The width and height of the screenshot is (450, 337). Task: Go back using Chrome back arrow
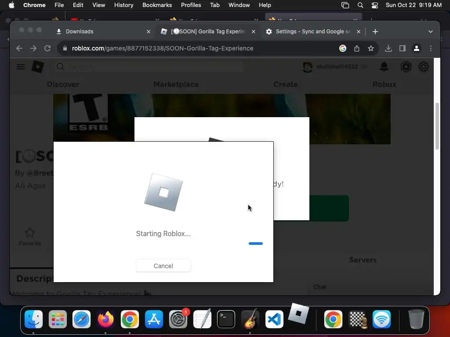19,48
